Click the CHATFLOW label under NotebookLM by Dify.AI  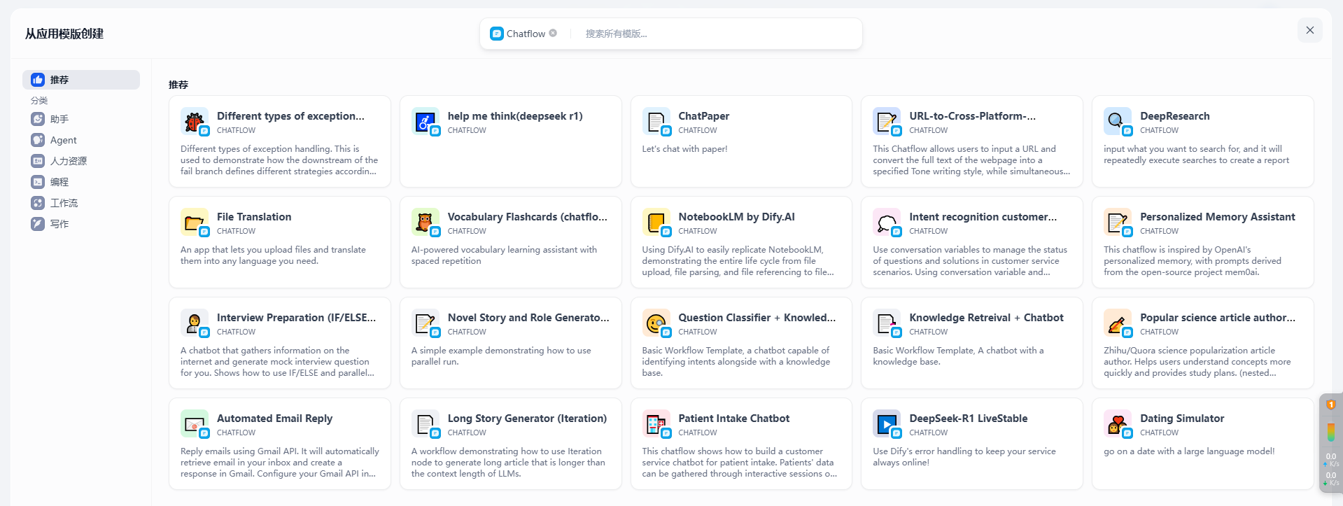697,232
